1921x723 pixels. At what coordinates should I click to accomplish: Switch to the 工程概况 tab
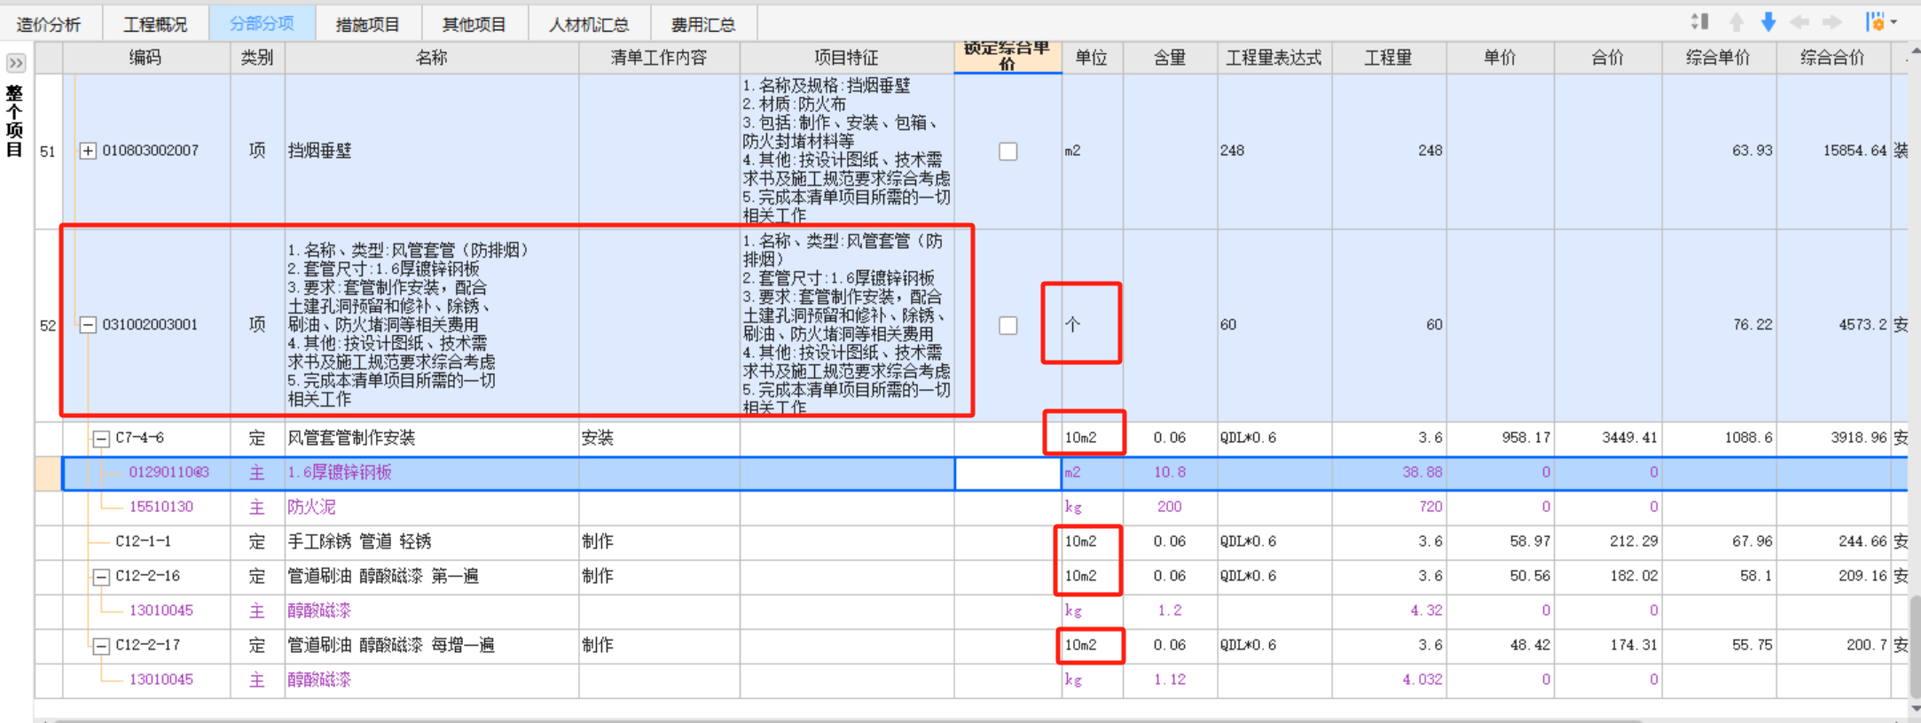pos(155,24)
